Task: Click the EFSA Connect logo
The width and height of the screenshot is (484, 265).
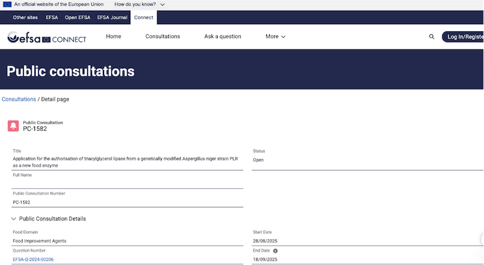Action: point(47,38)
